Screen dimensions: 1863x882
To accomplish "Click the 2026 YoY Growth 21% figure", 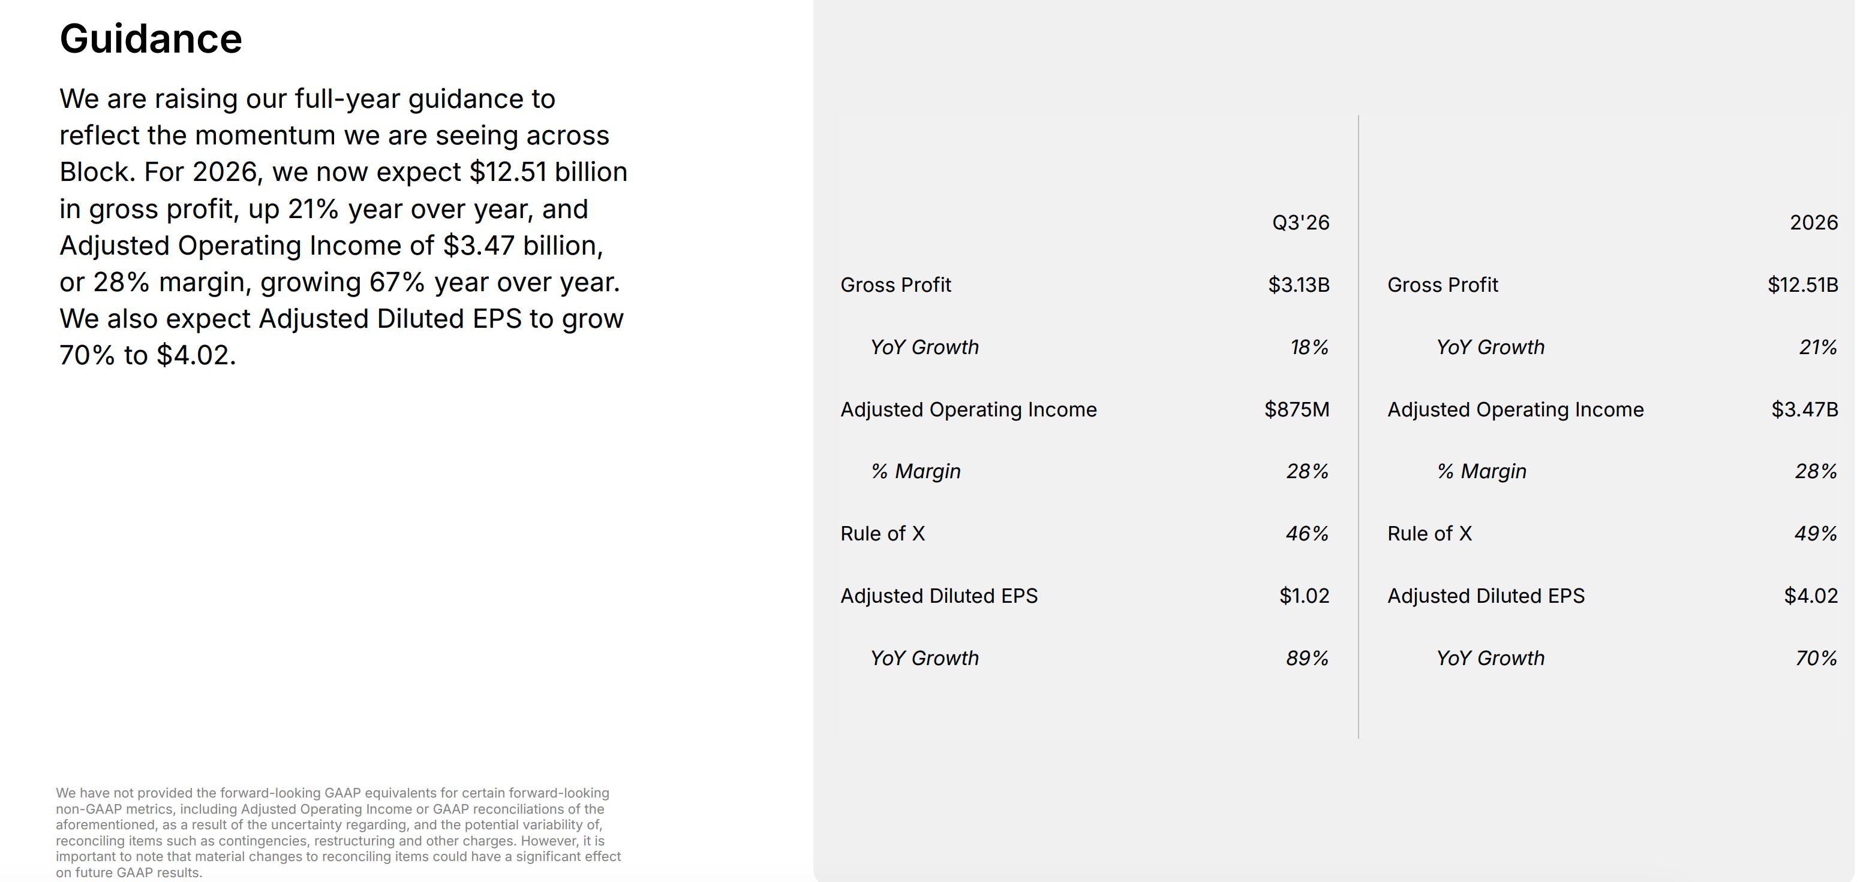I will (x=1817, y=348).
